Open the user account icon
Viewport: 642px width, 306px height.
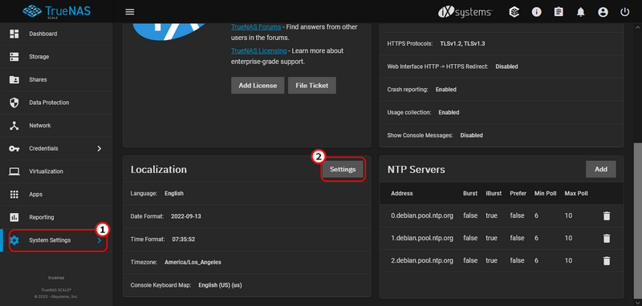(603, 12)
